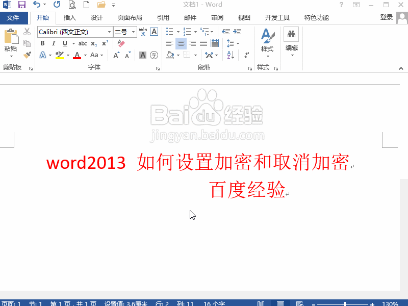Toggle Strikethrough abc formatting
This screenshot has height=306, width=408.
tap(83, 43)
